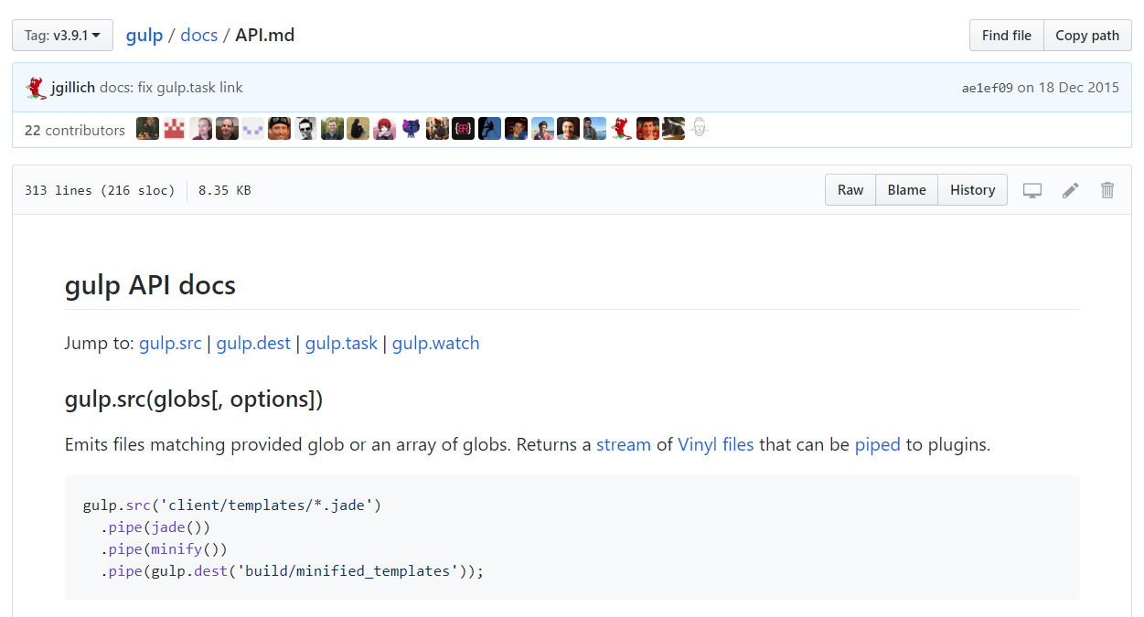Viewport: 1144px width, 617px height.
Task: Click the 'on 18 Dec 2015' date text
Action: (x=1068, y=88)
